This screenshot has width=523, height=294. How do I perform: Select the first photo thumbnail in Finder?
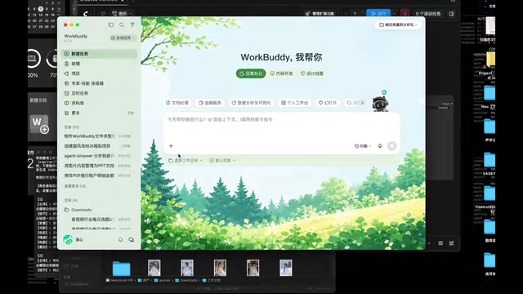click(x=154, y=268)
